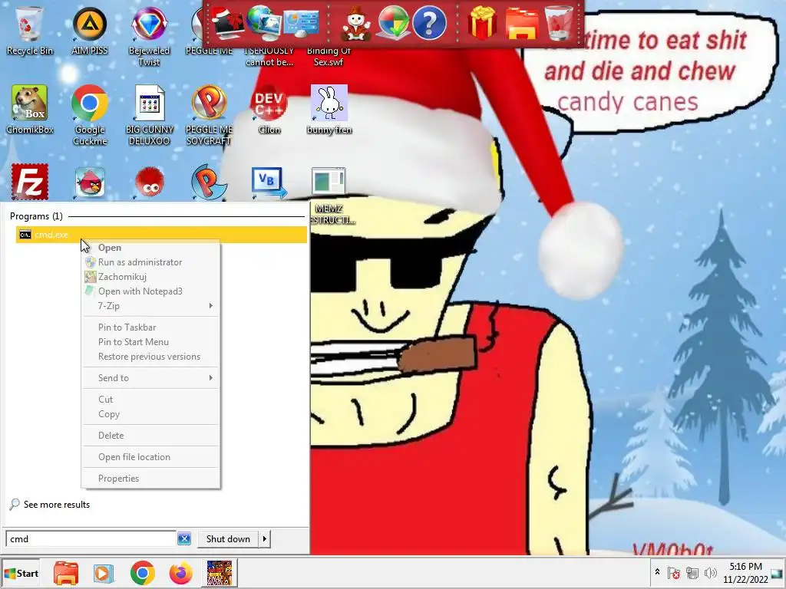786x589 pixels.
Task: Open Google Chrome from the taskbar
Action: click(x=142, y=573)
